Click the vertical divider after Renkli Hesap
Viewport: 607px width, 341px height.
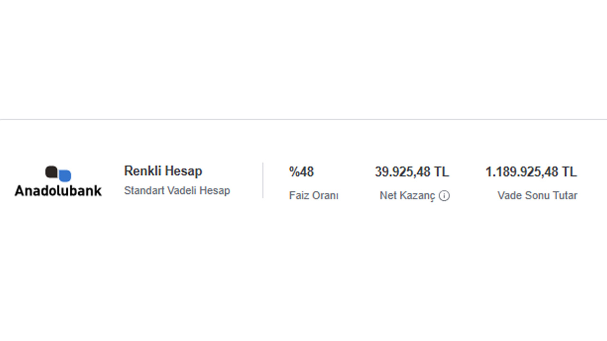coord(263,180)
